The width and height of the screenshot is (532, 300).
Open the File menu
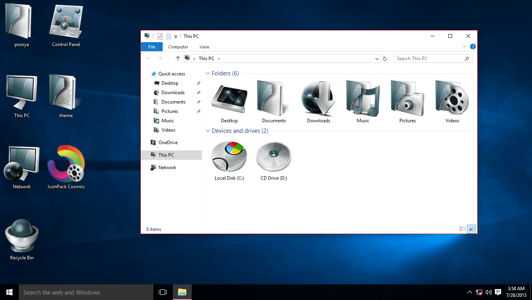click(151, 46)
